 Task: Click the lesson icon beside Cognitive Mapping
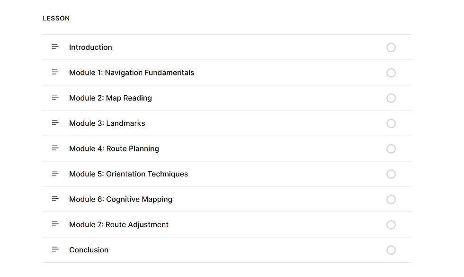[x=55, y=199]
